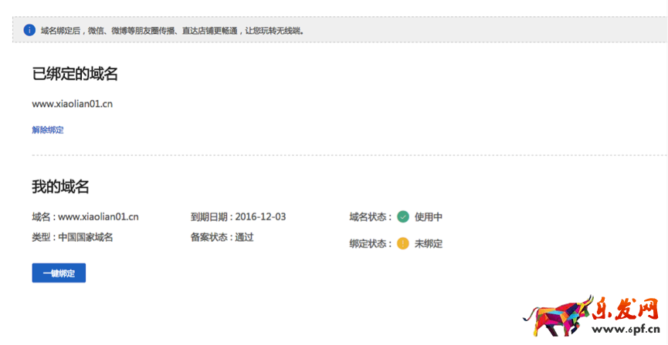Click the colorful bull logo watermark
This screenshot has height=345, width=668.
(551, 317)
